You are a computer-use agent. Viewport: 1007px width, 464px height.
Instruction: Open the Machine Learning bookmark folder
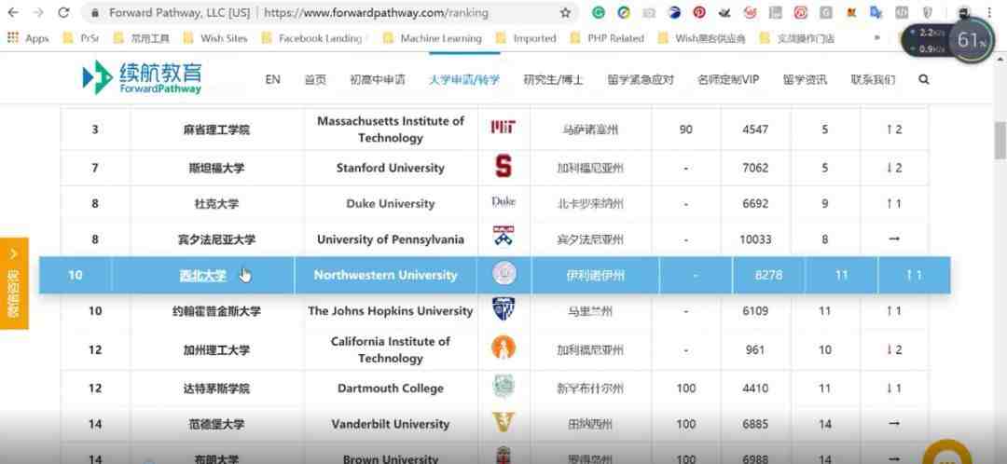click(433, 38)
